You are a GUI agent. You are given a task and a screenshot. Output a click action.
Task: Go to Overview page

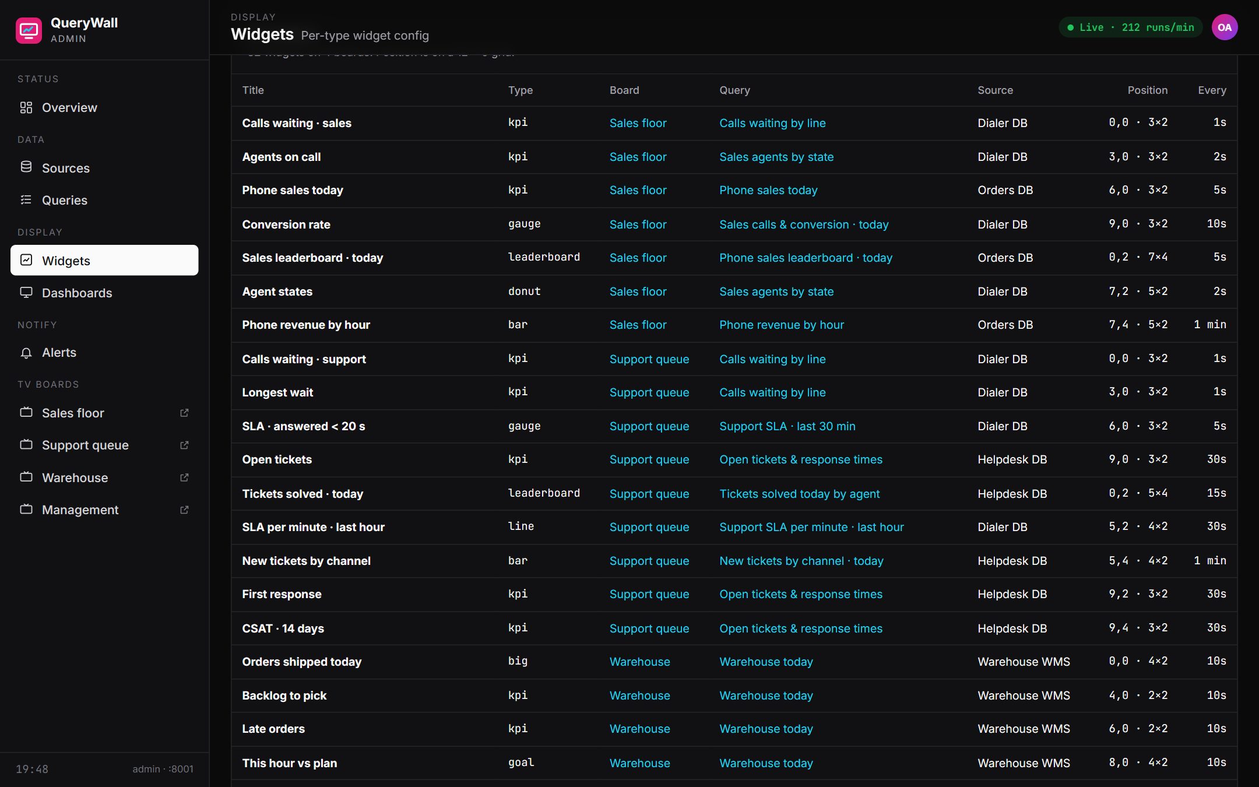pyautogui.click(x=104, y=107)
